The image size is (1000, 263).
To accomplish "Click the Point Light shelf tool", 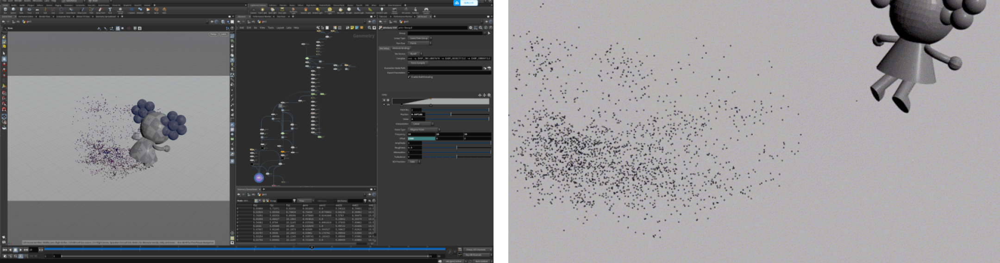I will (x=262, y=10).
